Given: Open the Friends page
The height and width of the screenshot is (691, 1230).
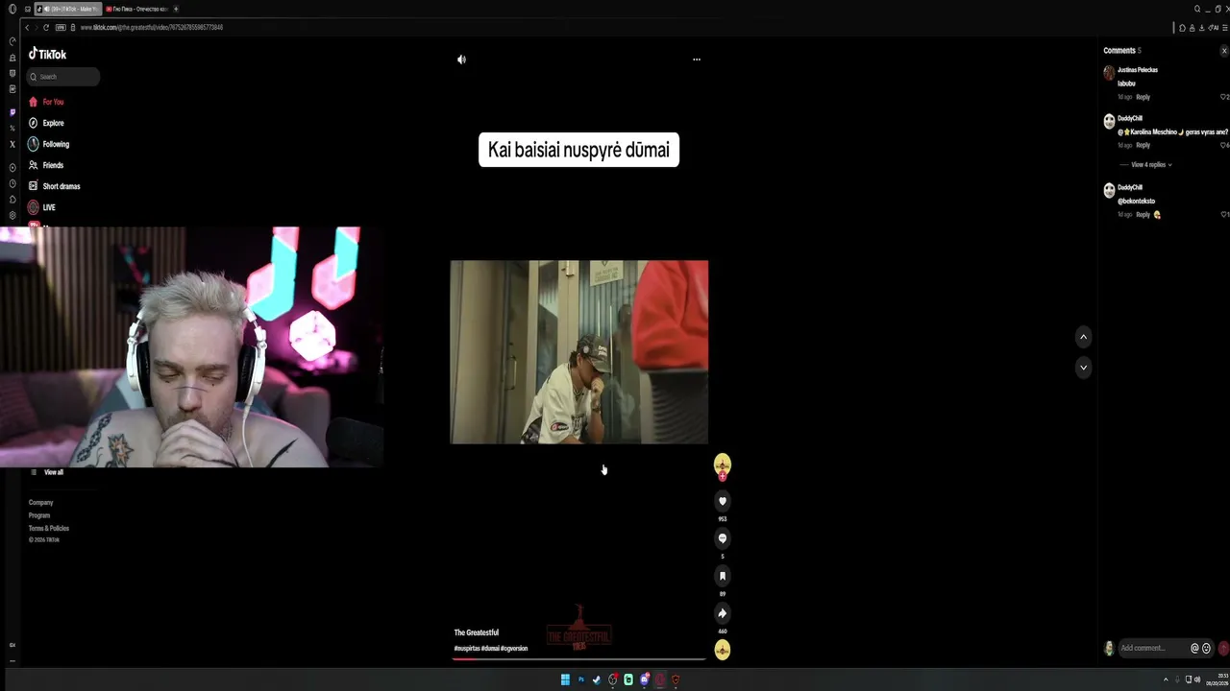Looking at the screenshot, I should 46,165.
